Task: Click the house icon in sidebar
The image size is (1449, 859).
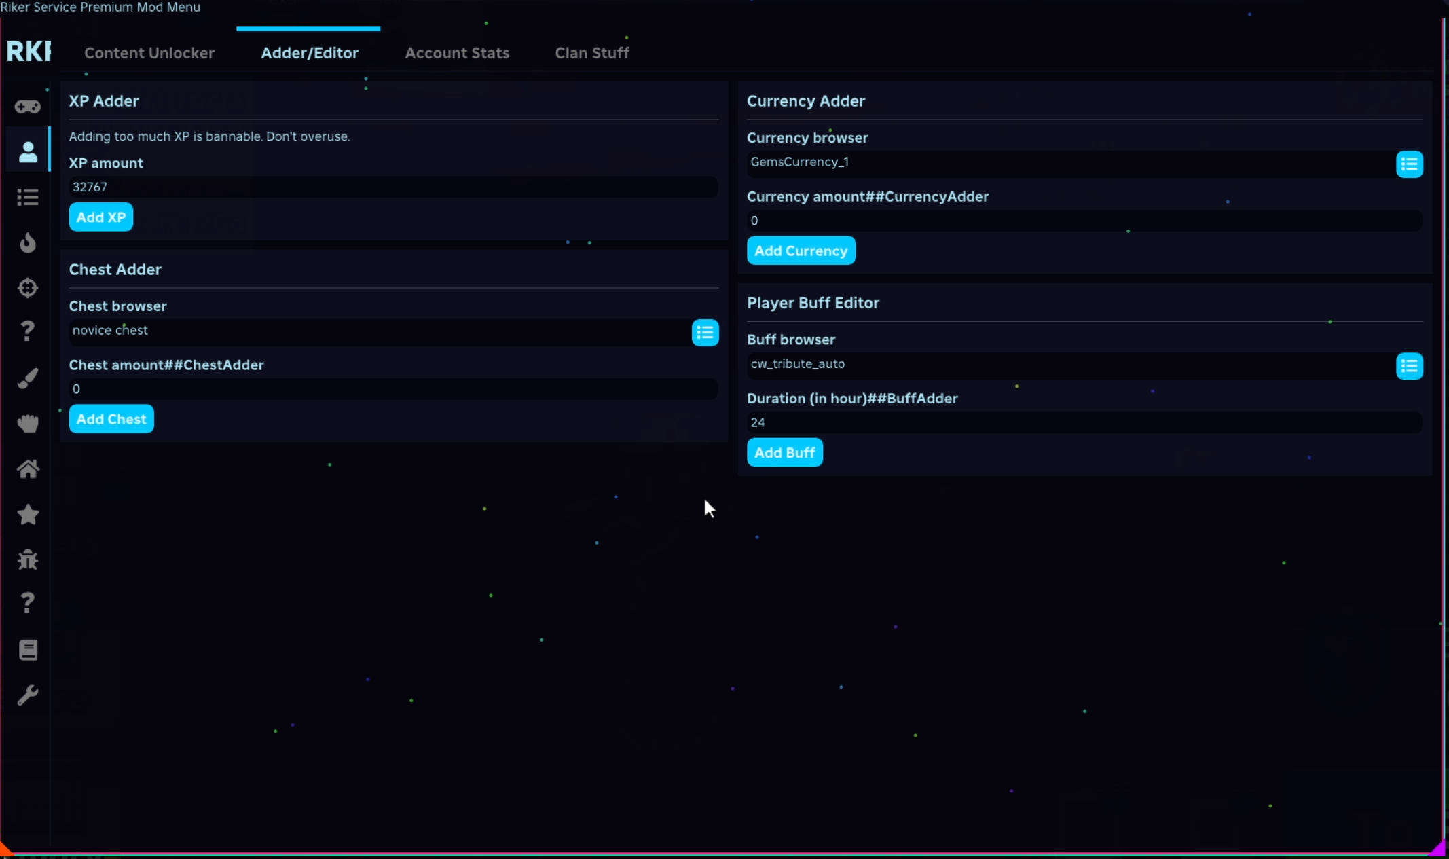Action: [x=28, y=469]
